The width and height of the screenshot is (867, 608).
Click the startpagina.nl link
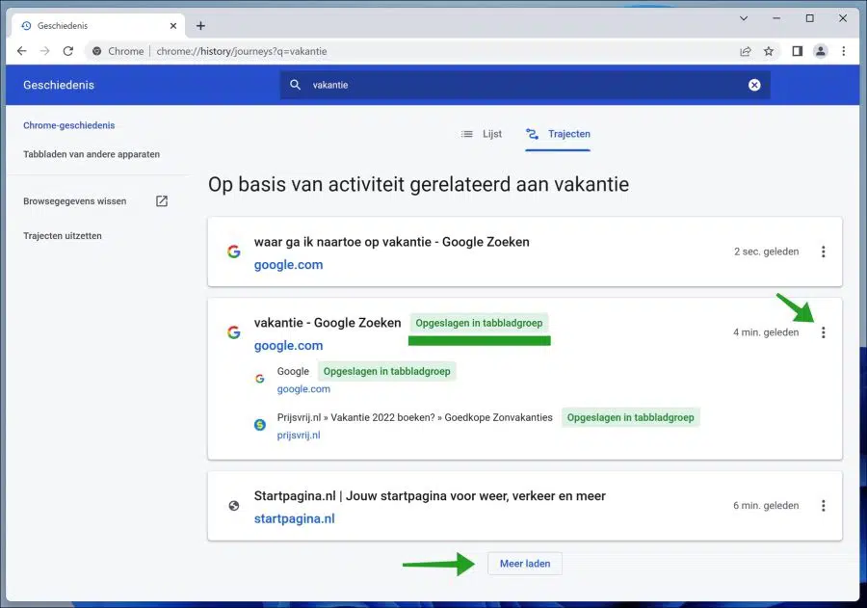click(x=294, y=519)
